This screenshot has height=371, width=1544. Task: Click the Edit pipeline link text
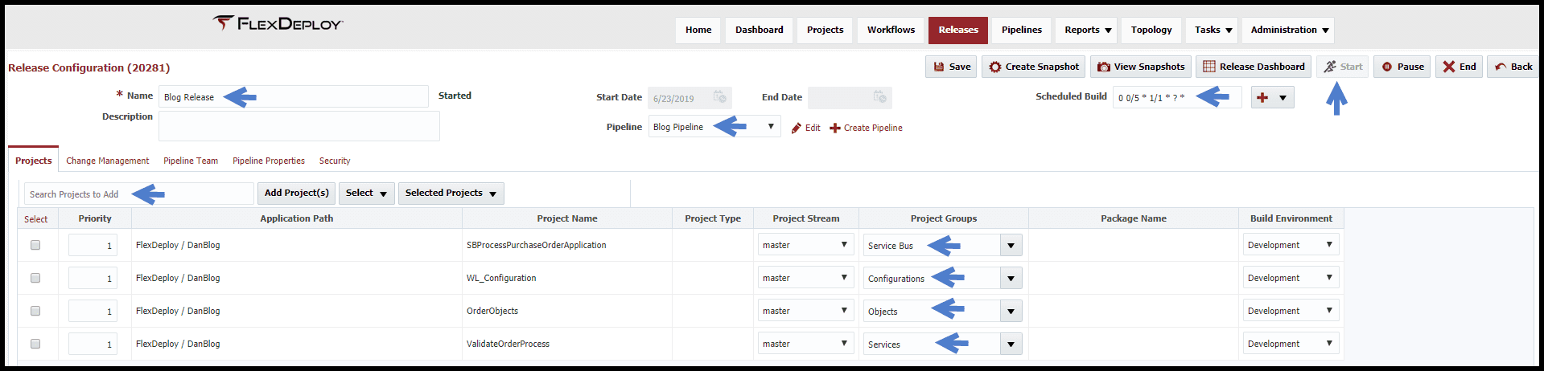(813, 128)
